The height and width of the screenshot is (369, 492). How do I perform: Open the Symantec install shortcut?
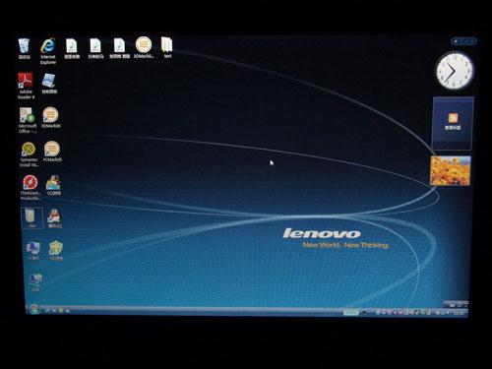click(x=29, y=154)
